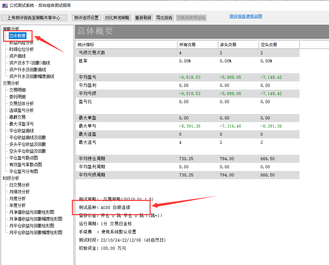
Task: Select 资产升水及回撤幅度曲线 tree item
Action: [x=32, y=76]
